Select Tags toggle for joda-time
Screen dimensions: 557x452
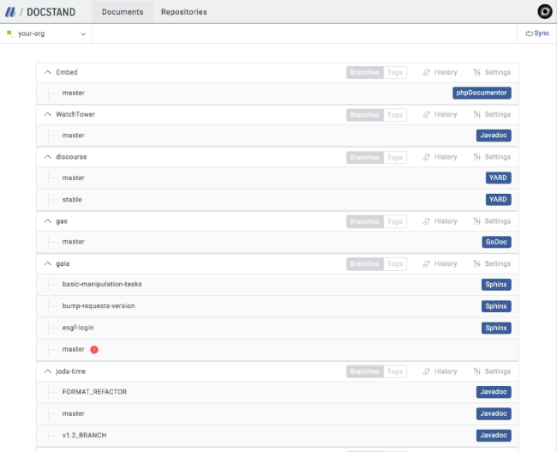click(395, 371)
